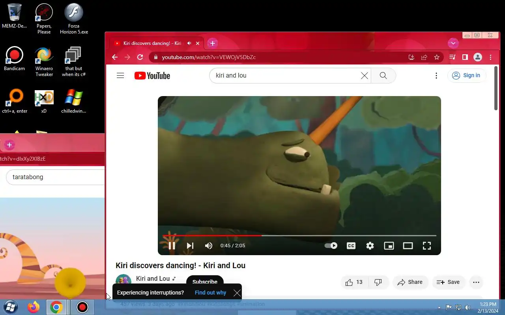Click the Sign in button
Image resolution: width=505 pixels, height=315 pixels.
(x=466, y=76)
